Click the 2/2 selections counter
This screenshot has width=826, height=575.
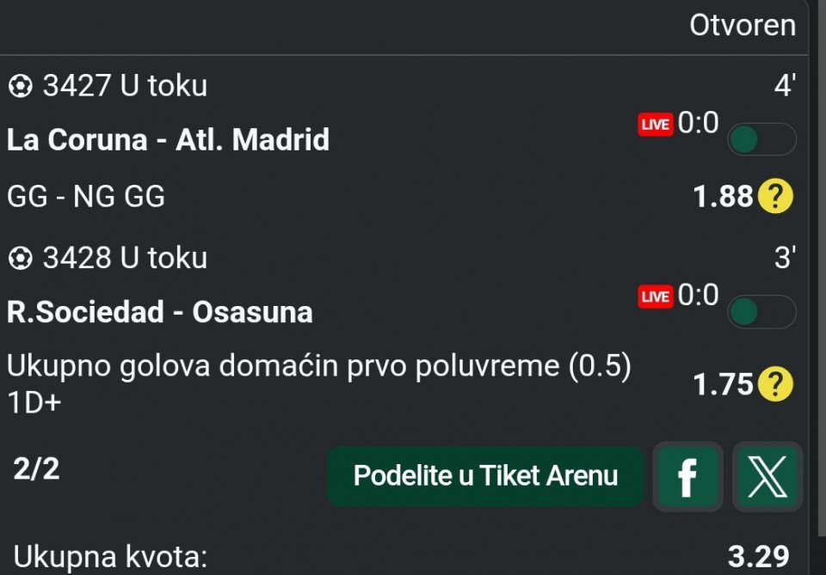[37, 469]
